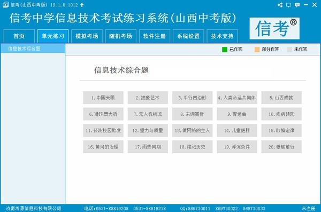This screenshot has height=212, width=321.
Task: Click the app logo icon in title bar
Action: point(5,4)
